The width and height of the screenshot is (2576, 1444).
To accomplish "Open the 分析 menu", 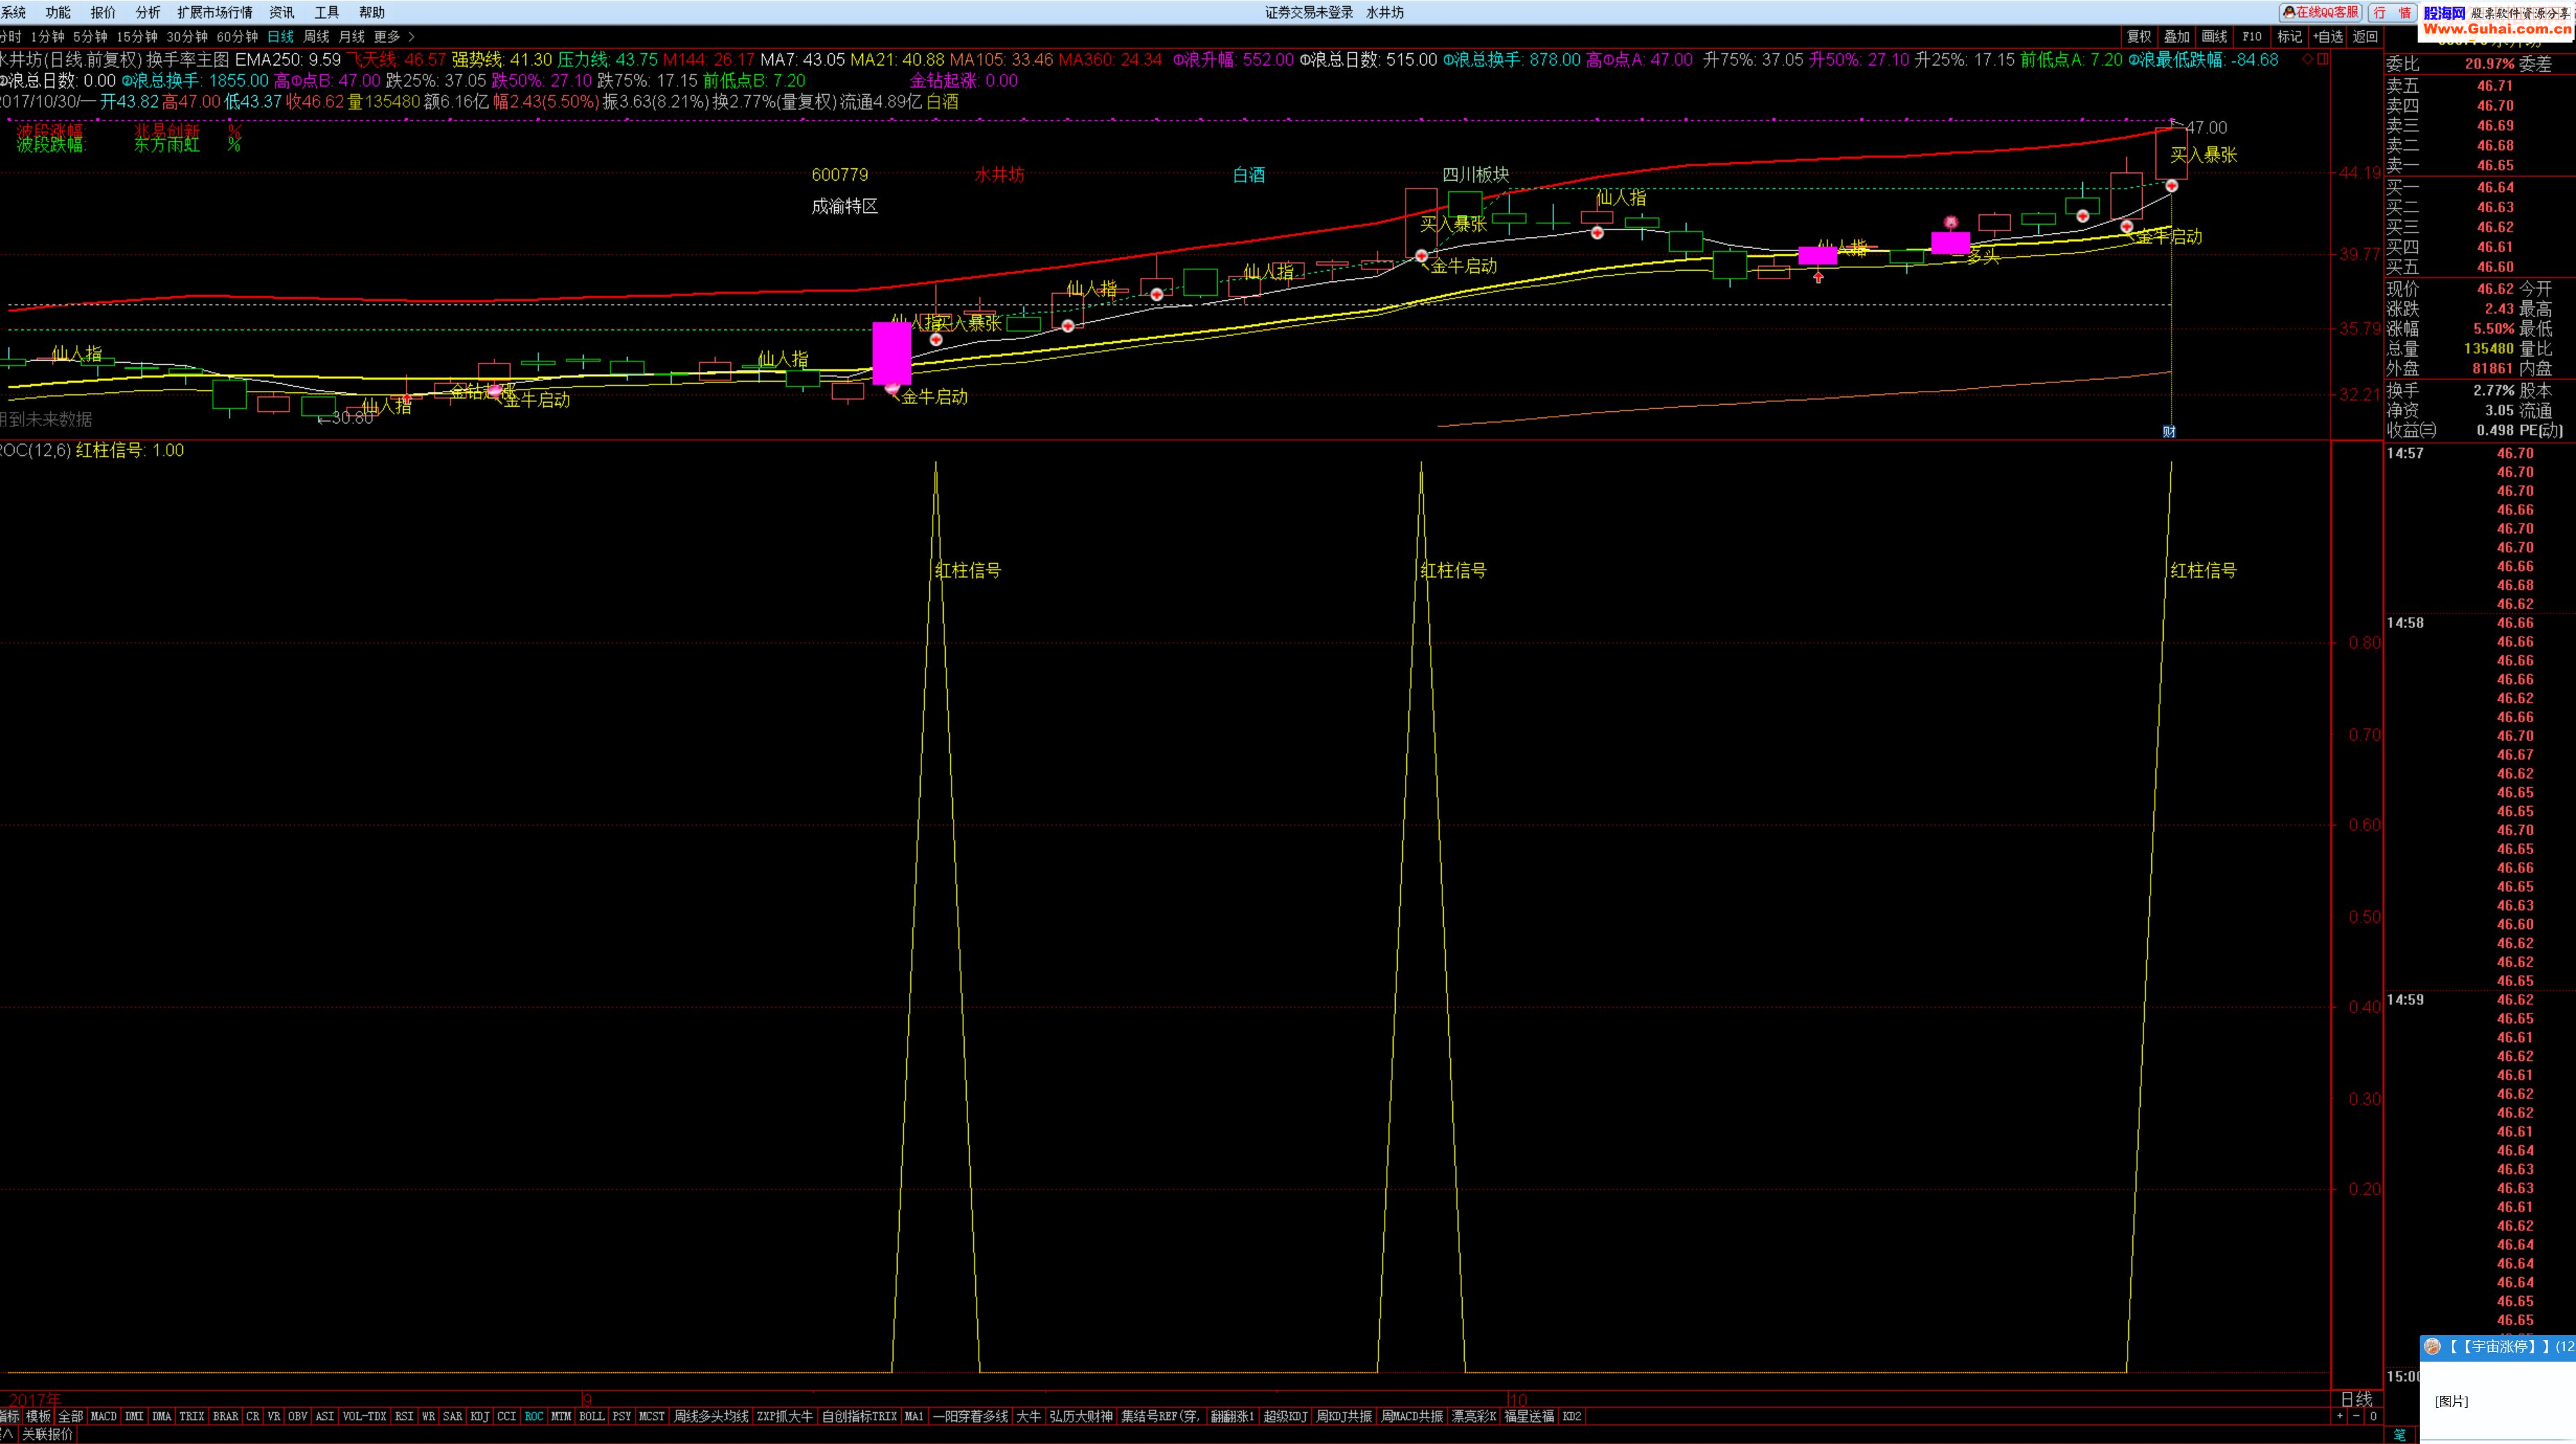I will click(x=148, y=12).
